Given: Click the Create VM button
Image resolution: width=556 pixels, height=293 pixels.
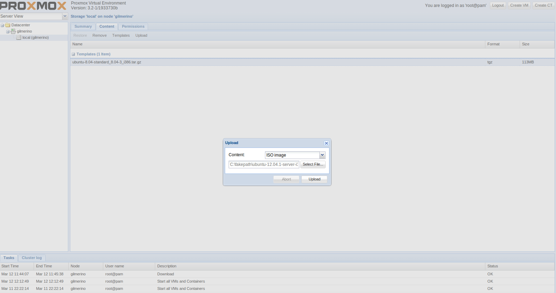Looking at the screenshot, I should click(x=519, y=6).
